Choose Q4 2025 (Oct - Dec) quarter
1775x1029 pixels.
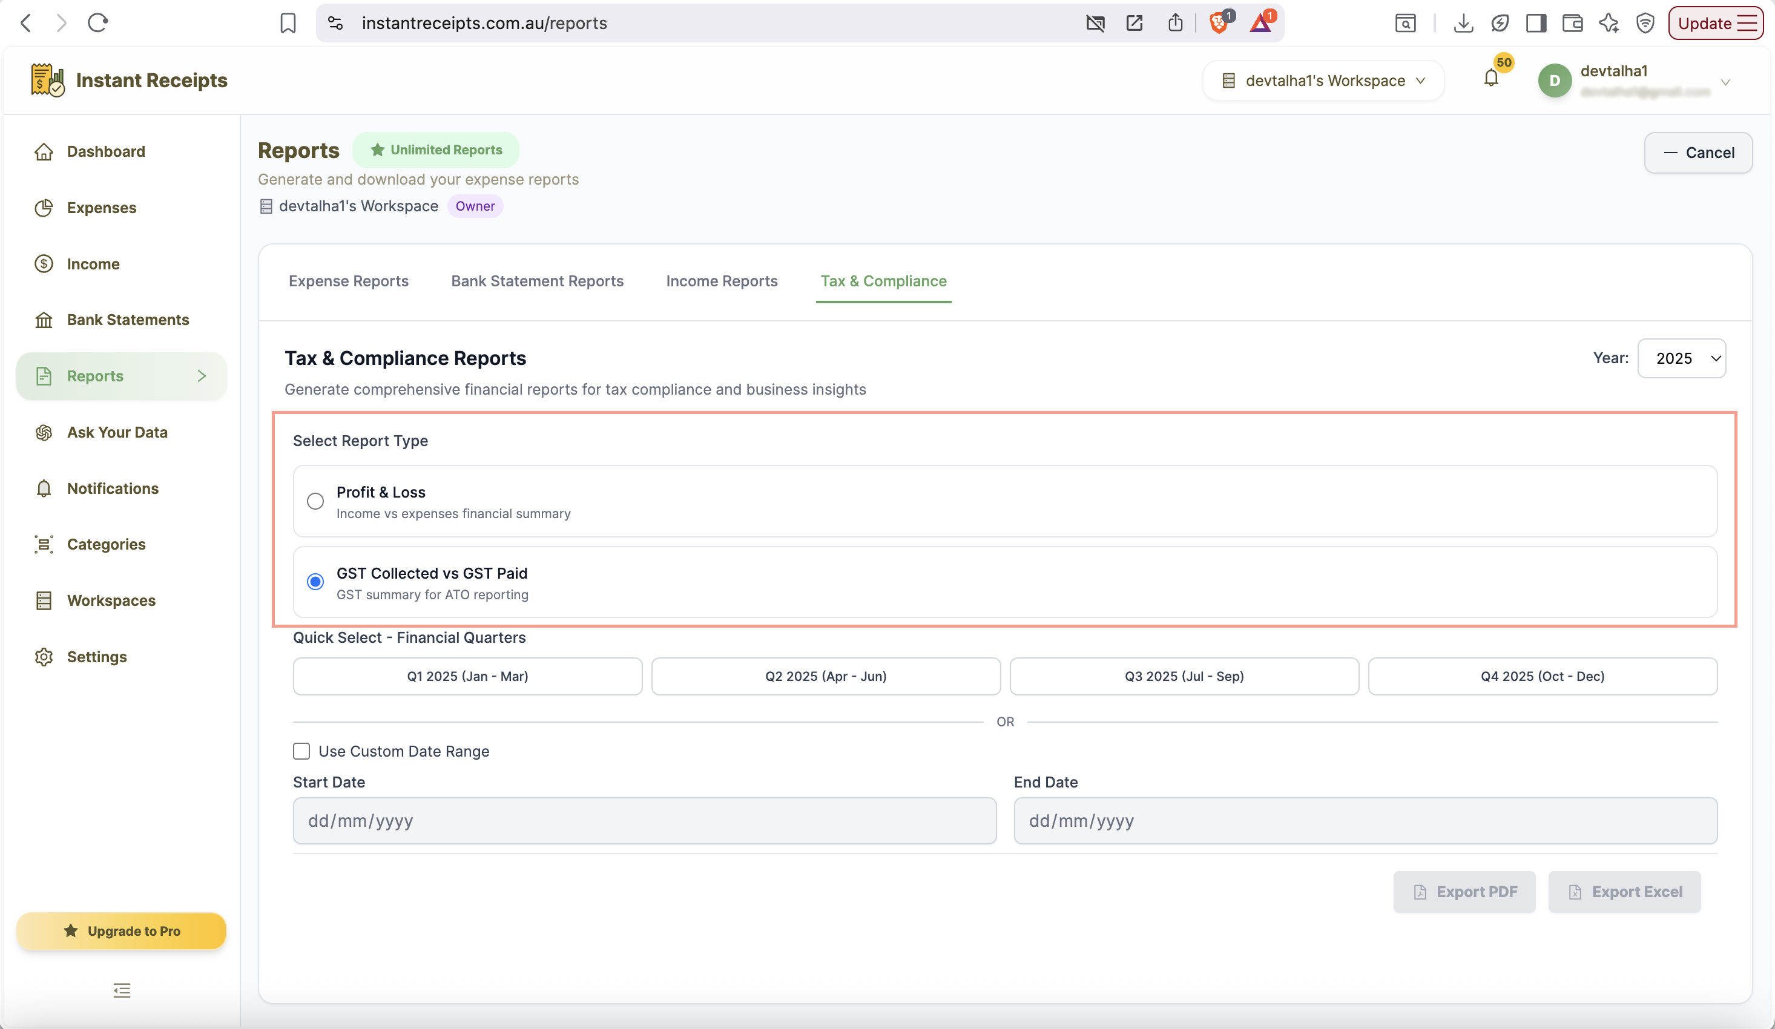[1543, 676]
